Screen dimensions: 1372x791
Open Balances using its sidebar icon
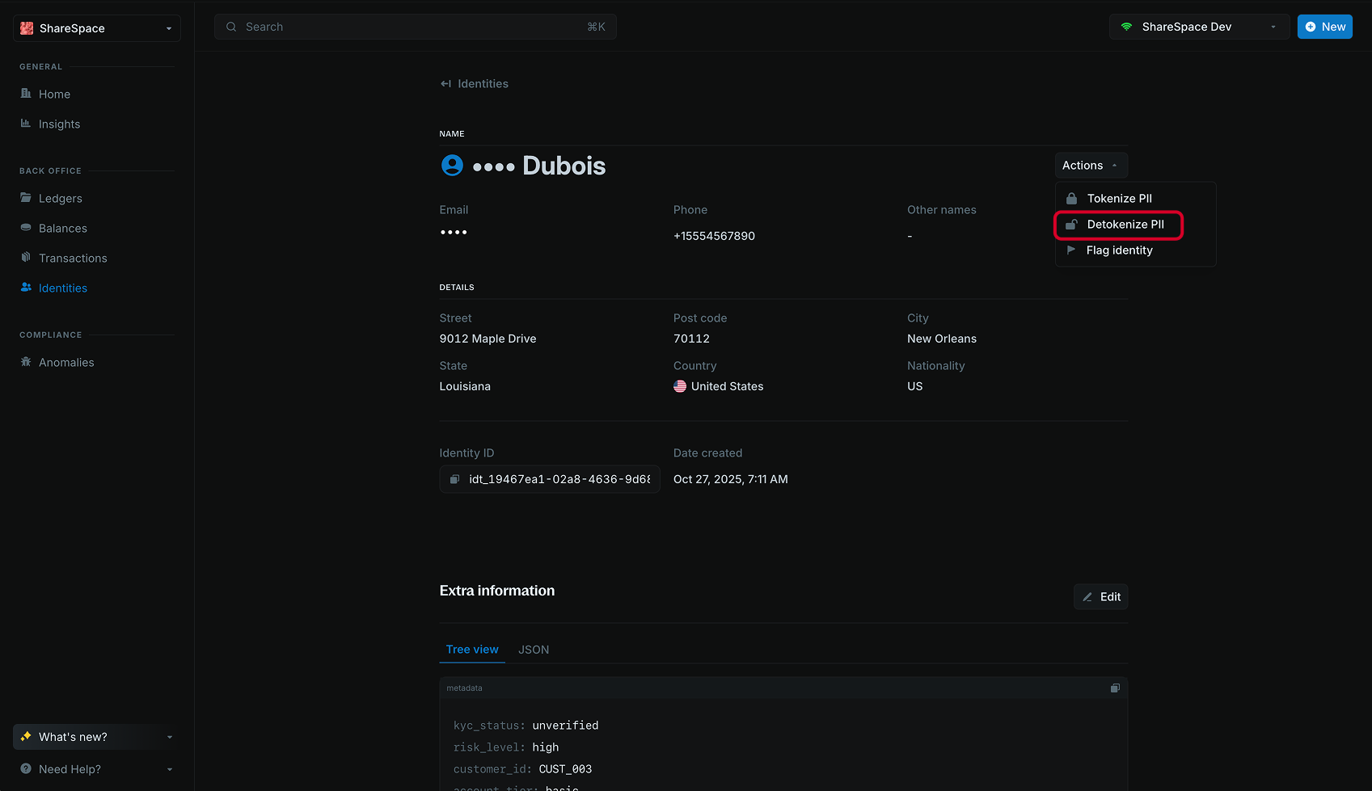point(27,228)
